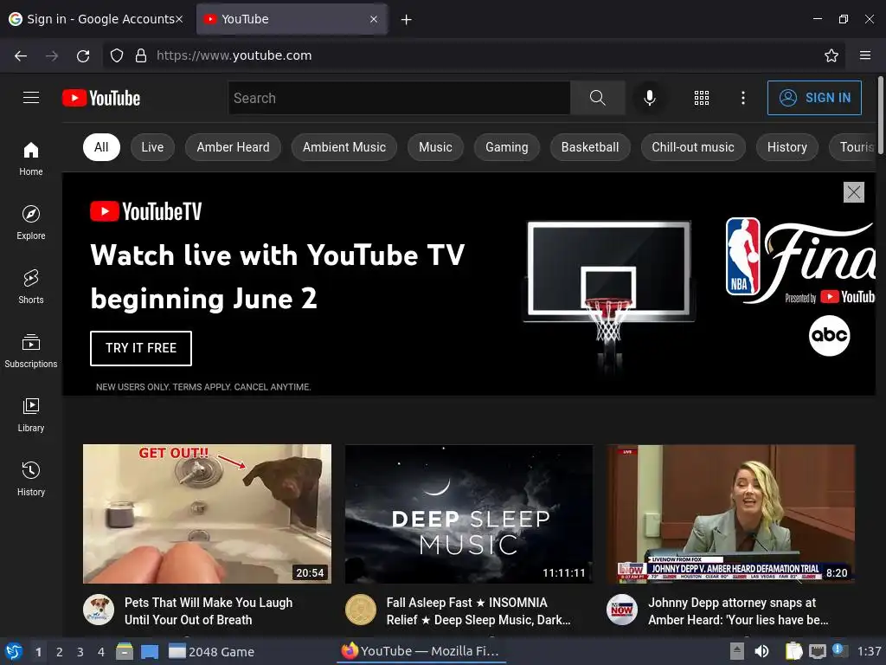Open the YouTube hamburger guide menu

pyautogui.click(x=31, y=98)
